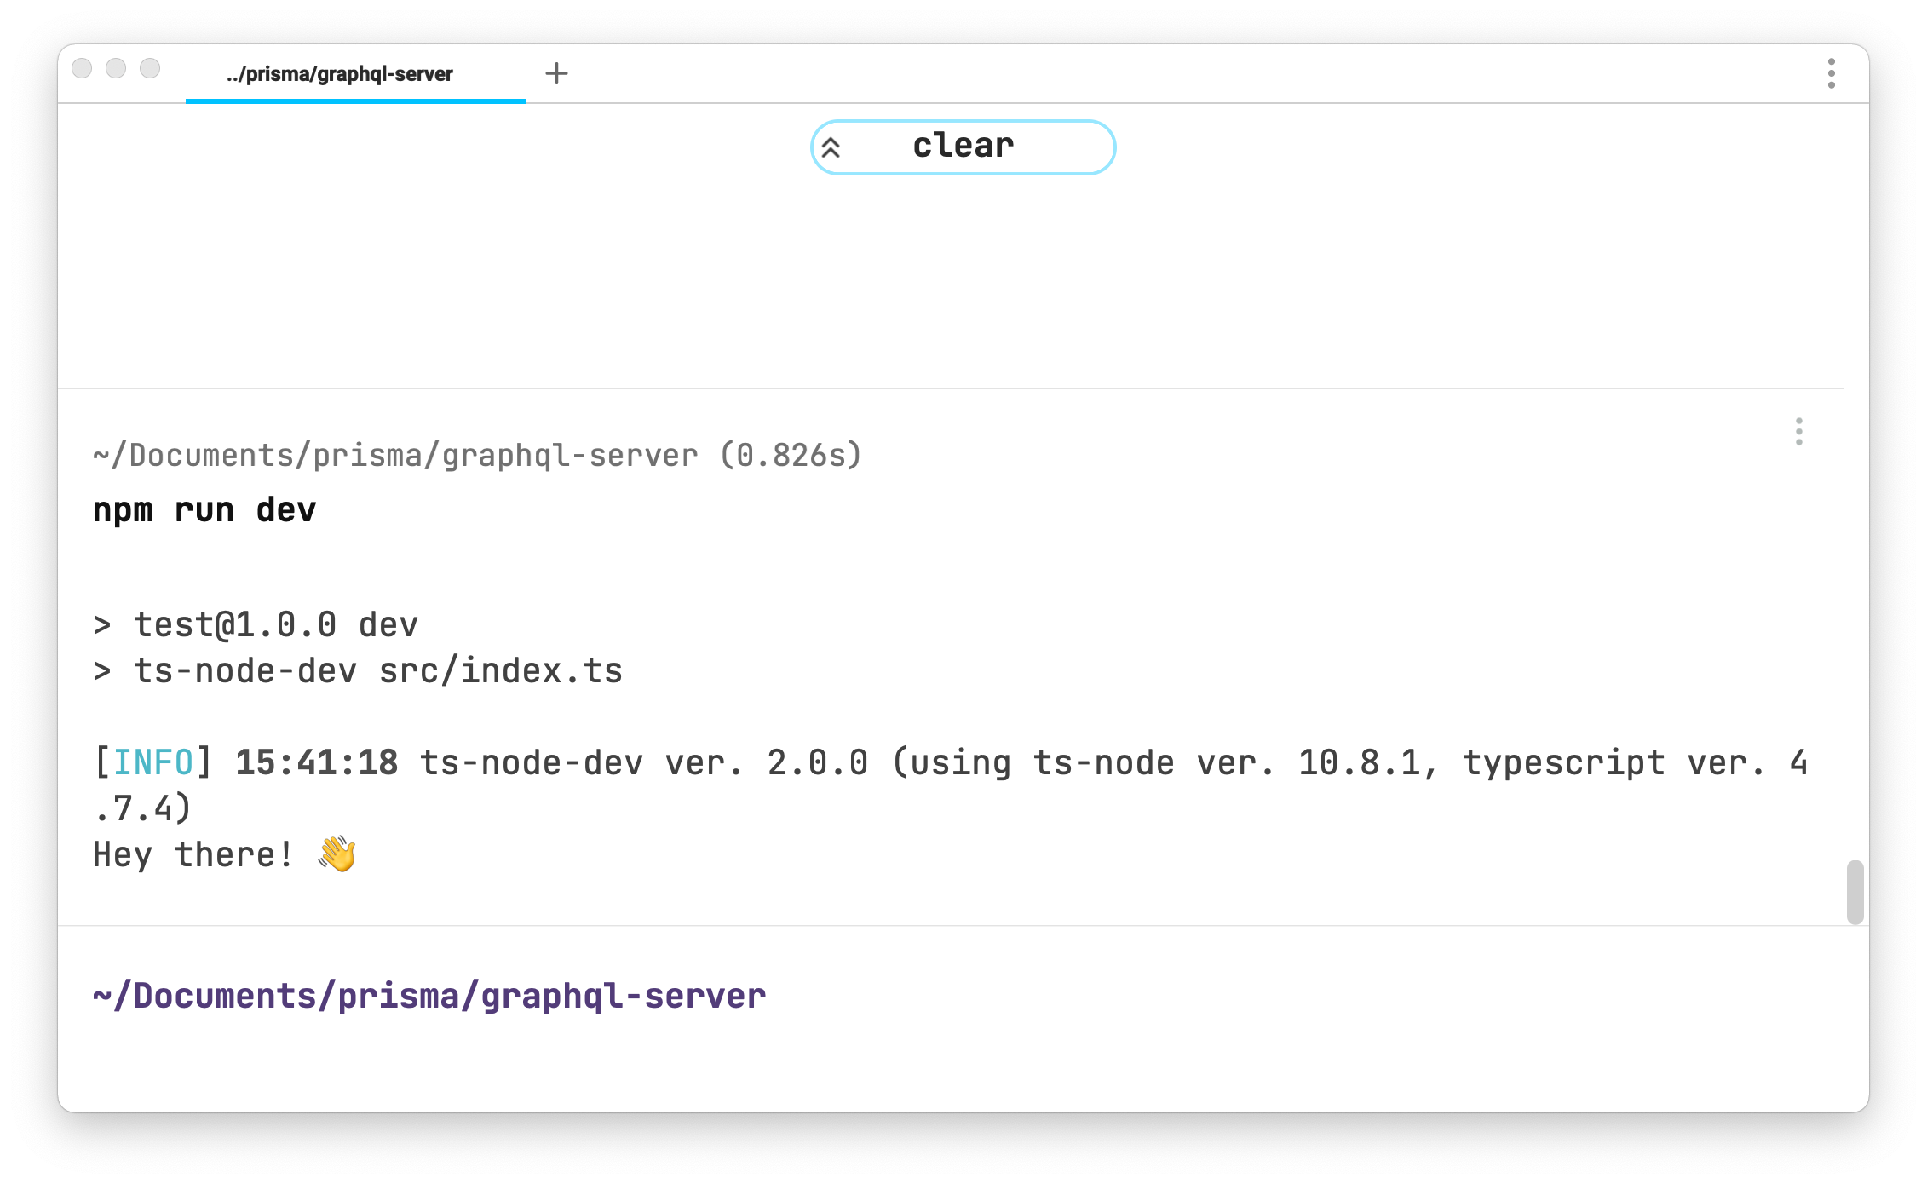
Task: Click the purple prompt path at bottom
Action: 429,996
